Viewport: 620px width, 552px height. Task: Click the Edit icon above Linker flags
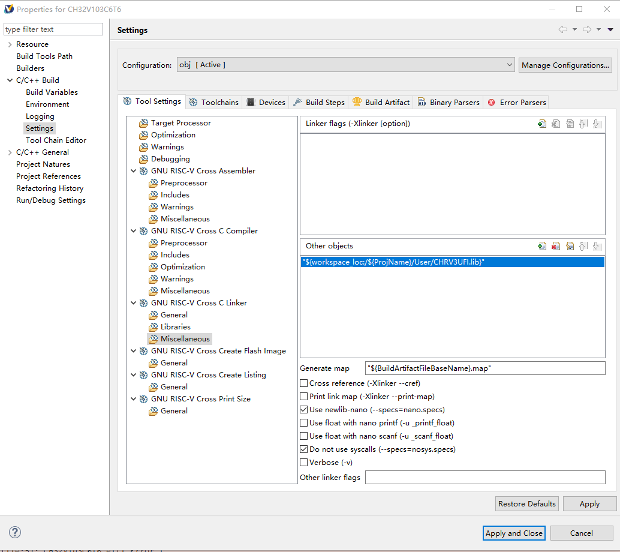[569, 123]
